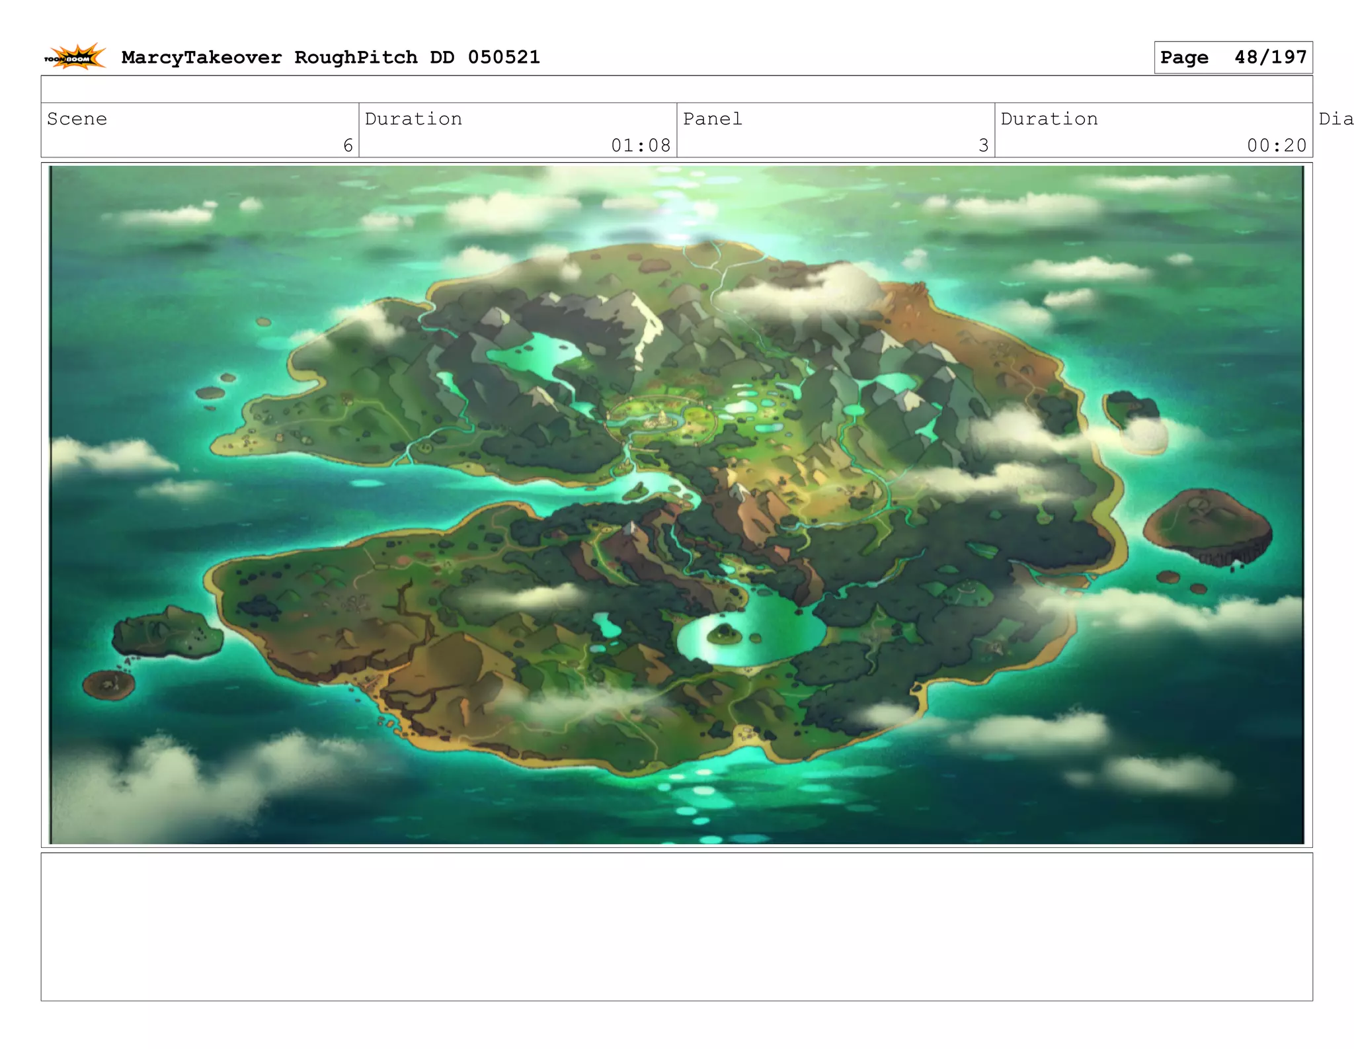Click the second Duration label near 00:20

tap(1049, 119)
